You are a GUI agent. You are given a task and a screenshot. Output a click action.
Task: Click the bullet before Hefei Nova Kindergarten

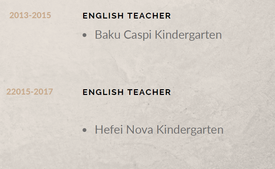click(x=84, y=130)
